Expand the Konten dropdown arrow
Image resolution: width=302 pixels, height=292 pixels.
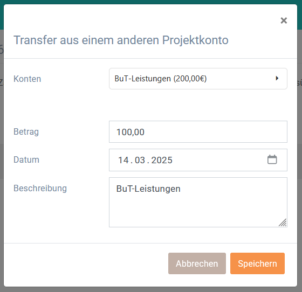coord(277,78)
